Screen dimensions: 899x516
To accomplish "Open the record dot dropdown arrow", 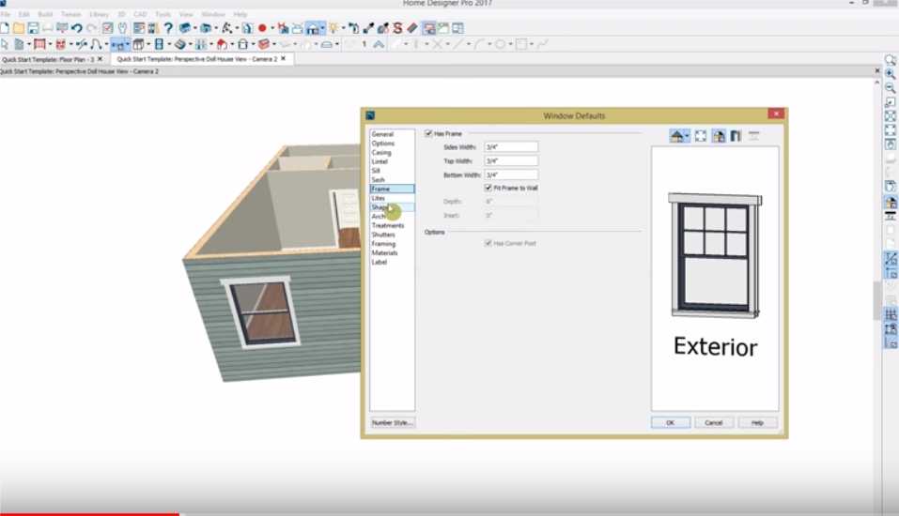I will click(x=272, y=28).
